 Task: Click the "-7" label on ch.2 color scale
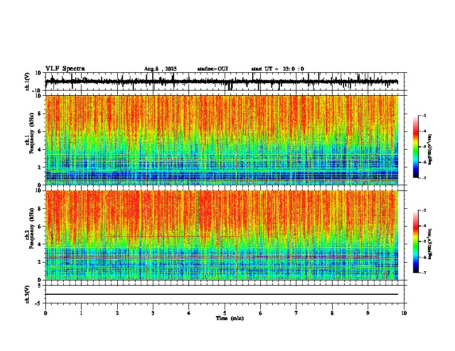click(423, 272)
